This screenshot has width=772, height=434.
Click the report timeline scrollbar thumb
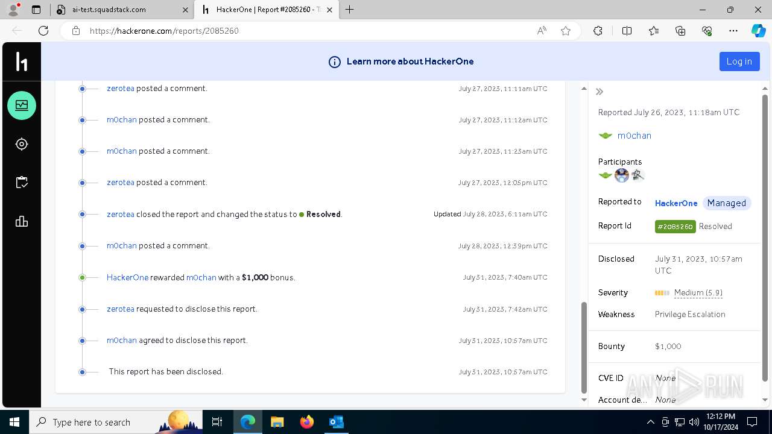pos(583,347)
